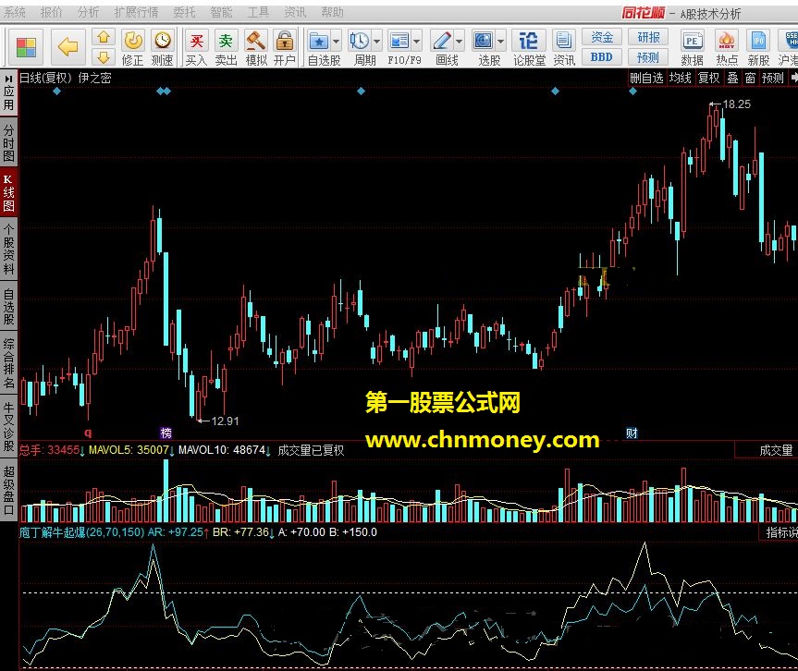Open the 分析 menu
798x671 pixels.
click(x=88, y=12)
